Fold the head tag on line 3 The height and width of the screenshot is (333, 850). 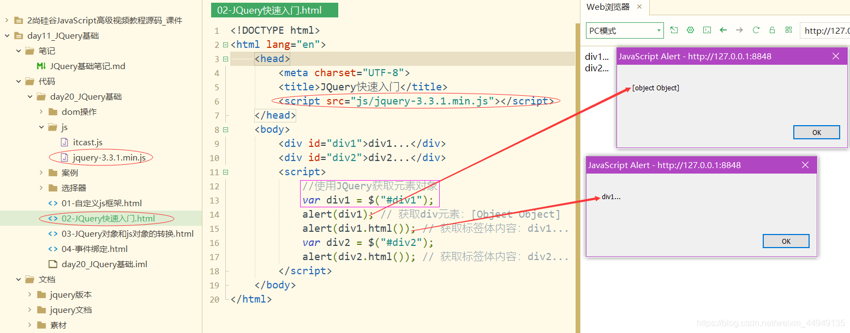[x=225, y=59]
